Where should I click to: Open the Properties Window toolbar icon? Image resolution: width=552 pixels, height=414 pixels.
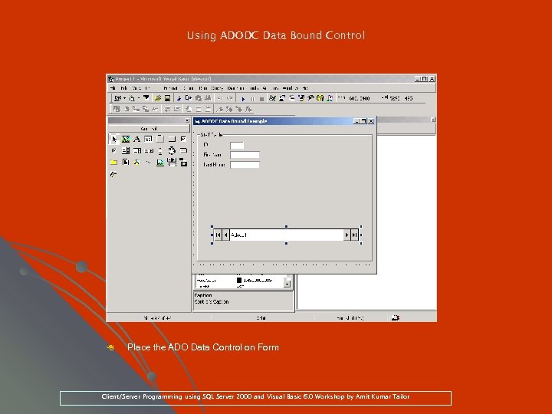point(282,98)
